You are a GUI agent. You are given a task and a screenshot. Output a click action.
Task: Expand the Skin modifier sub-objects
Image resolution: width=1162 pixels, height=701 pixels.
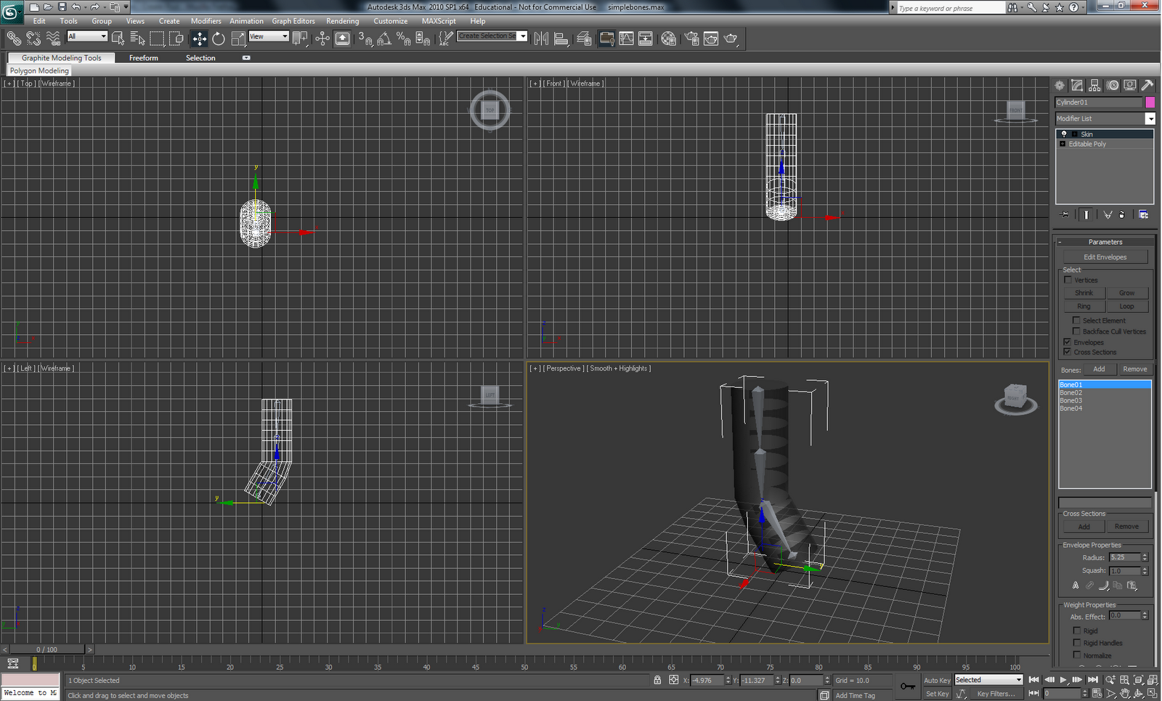click(x=1075, y=134)
